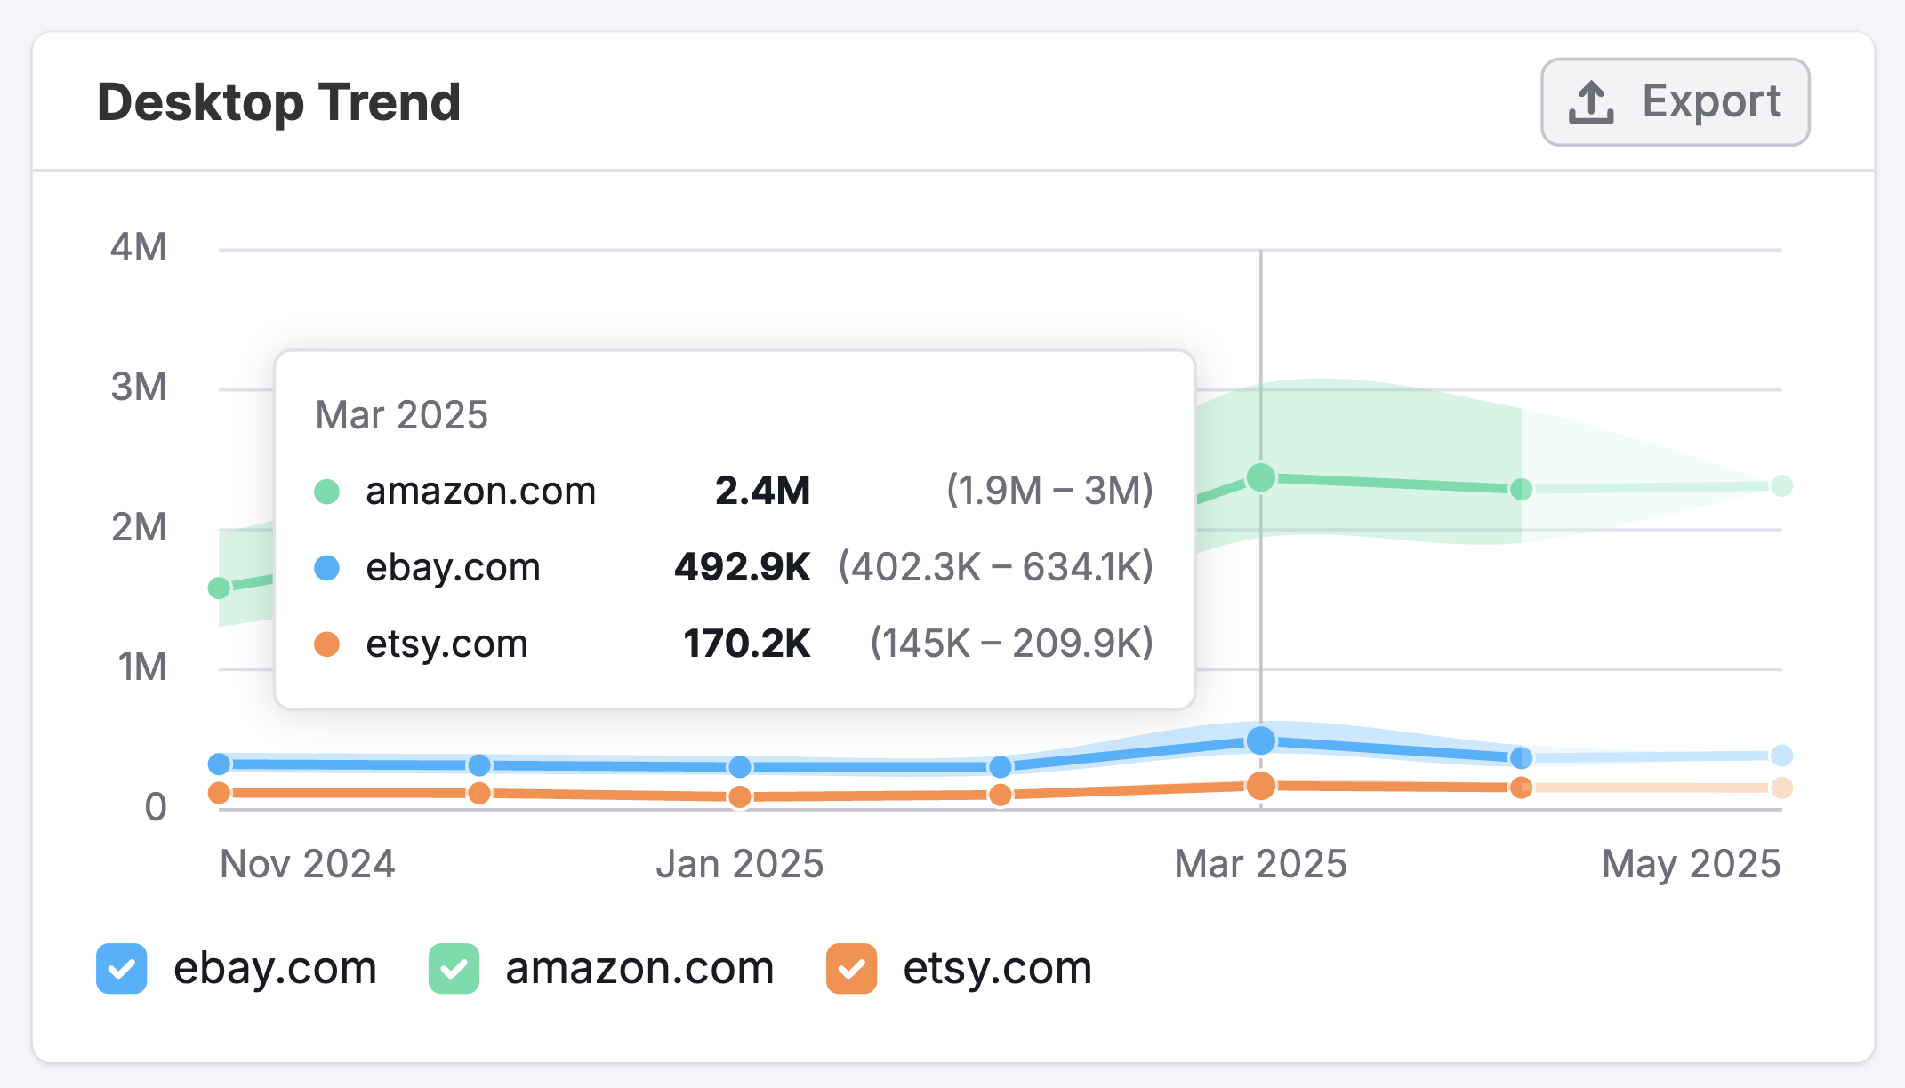
Task: Expand the Mar 2025 tooltip header
Action: pos(401,415)
